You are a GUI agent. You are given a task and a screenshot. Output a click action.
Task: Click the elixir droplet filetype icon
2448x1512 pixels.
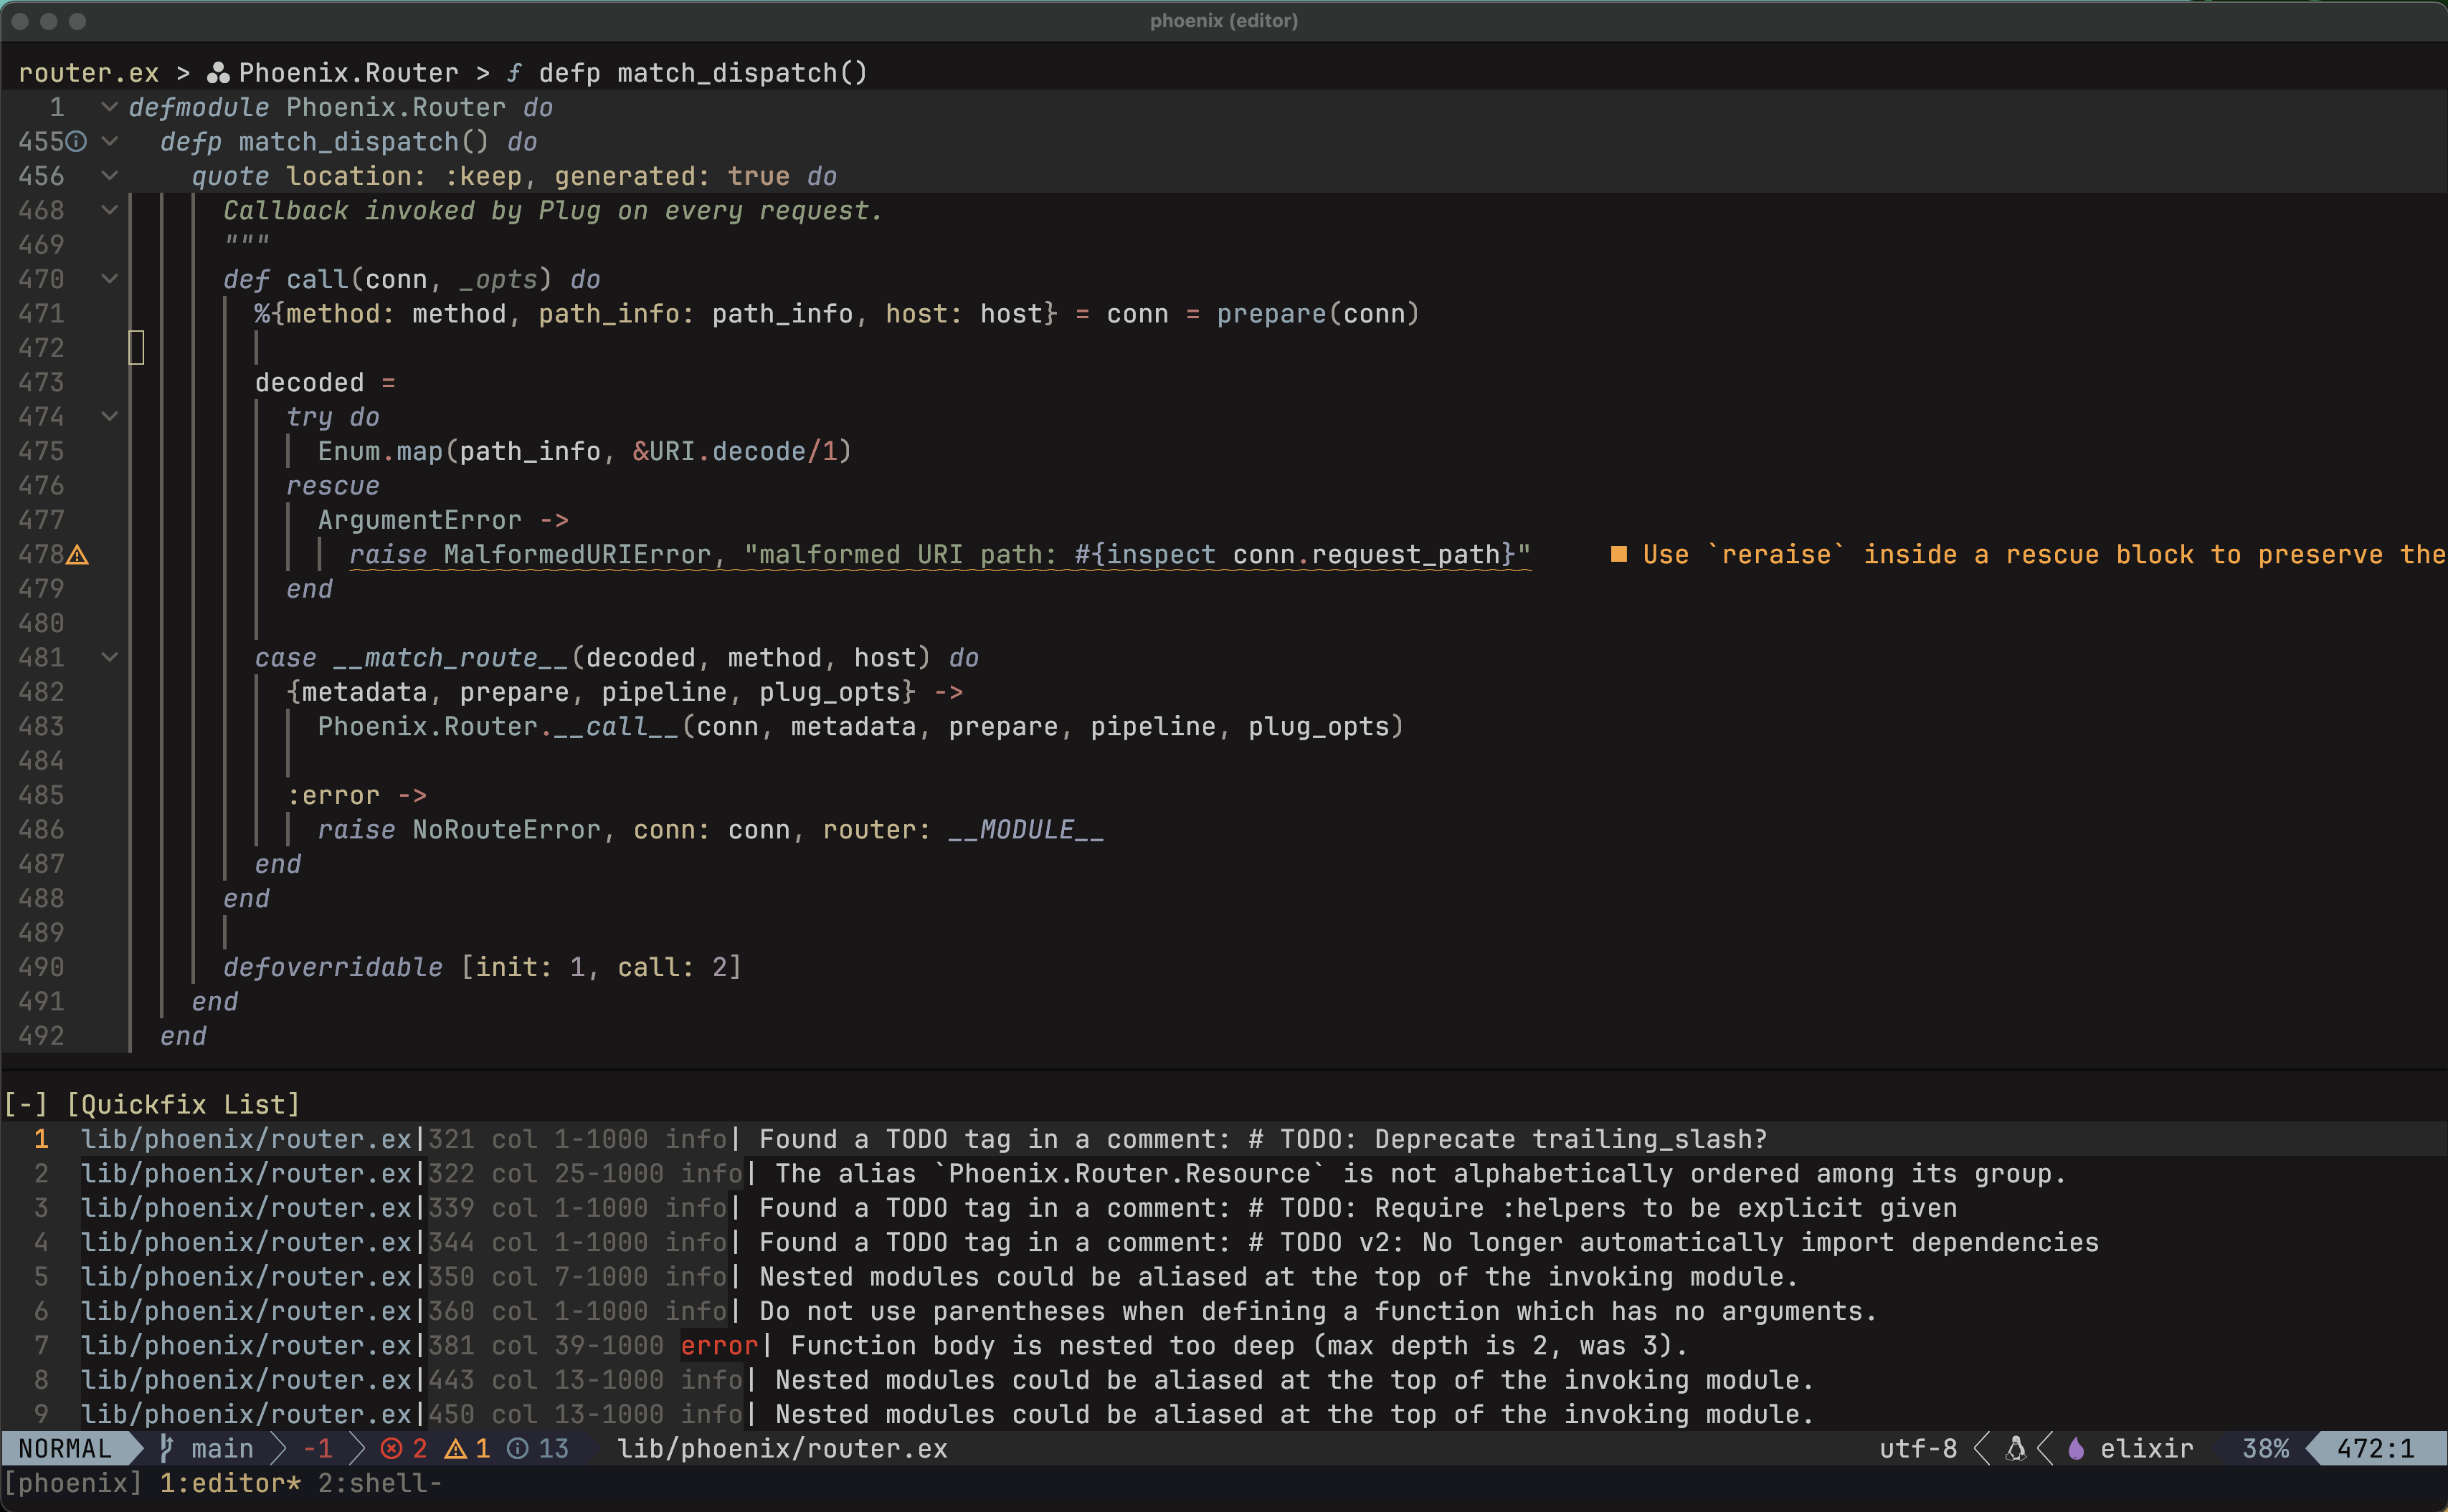[x=2076, y=1448]
